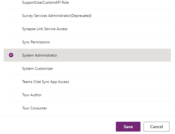Tick the selection area left of Survey Services Administrator
Screen dimensions: 175x134
point(11,16)
